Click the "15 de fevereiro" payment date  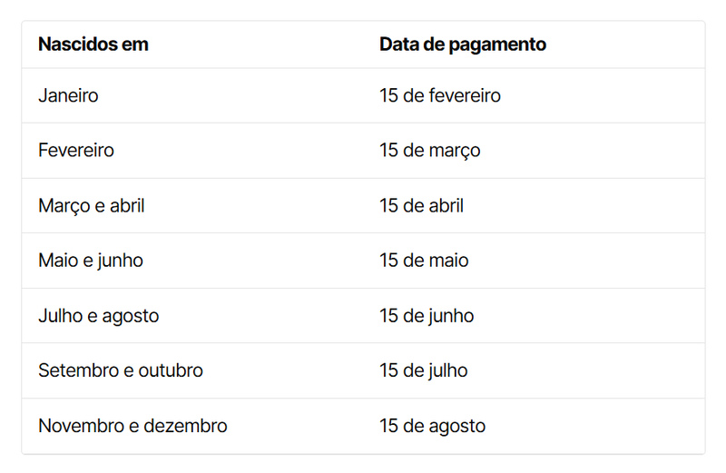pos(440,95)
